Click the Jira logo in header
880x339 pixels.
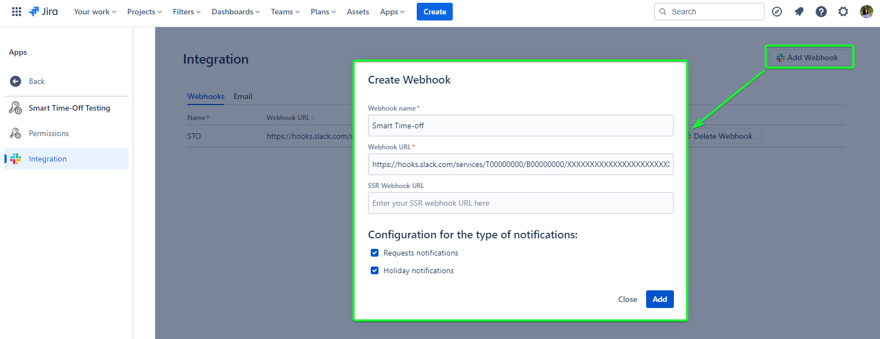43,12
